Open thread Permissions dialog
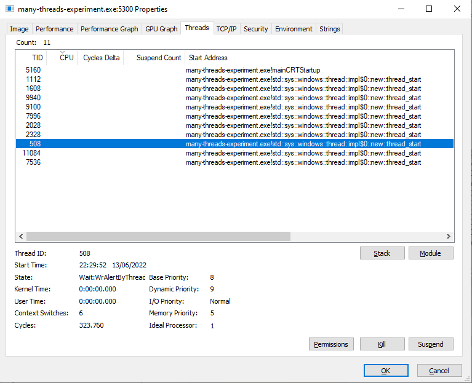Screen dimensions: 472x383 331,344
